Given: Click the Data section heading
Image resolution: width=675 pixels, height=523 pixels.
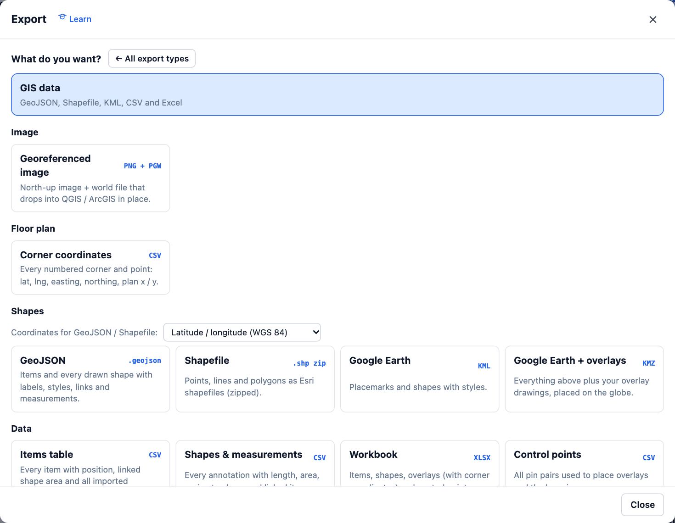Looking at the screenshot, I should [22, 428].
